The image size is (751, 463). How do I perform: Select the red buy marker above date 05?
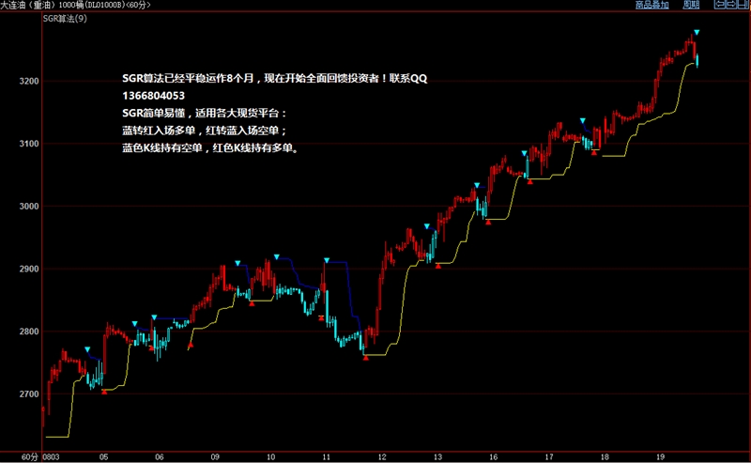[x=104, y=392]
